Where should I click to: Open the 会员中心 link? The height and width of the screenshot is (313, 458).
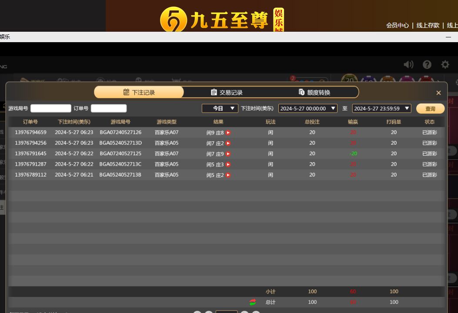(x=397, y=25)
